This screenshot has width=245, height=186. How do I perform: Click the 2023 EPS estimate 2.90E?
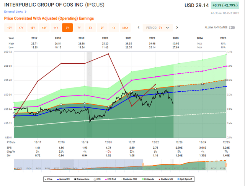[x=179, y=148]
